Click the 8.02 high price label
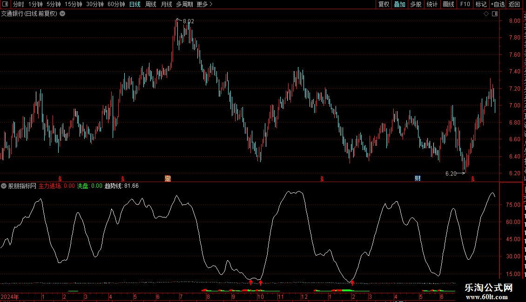Viewport: 526px width, 302px height. tap(188, 21)
